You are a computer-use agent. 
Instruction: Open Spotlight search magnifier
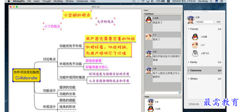[x=211, y=1]
